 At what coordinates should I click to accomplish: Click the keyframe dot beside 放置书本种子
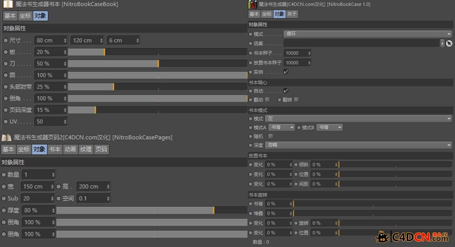[250, 63]
